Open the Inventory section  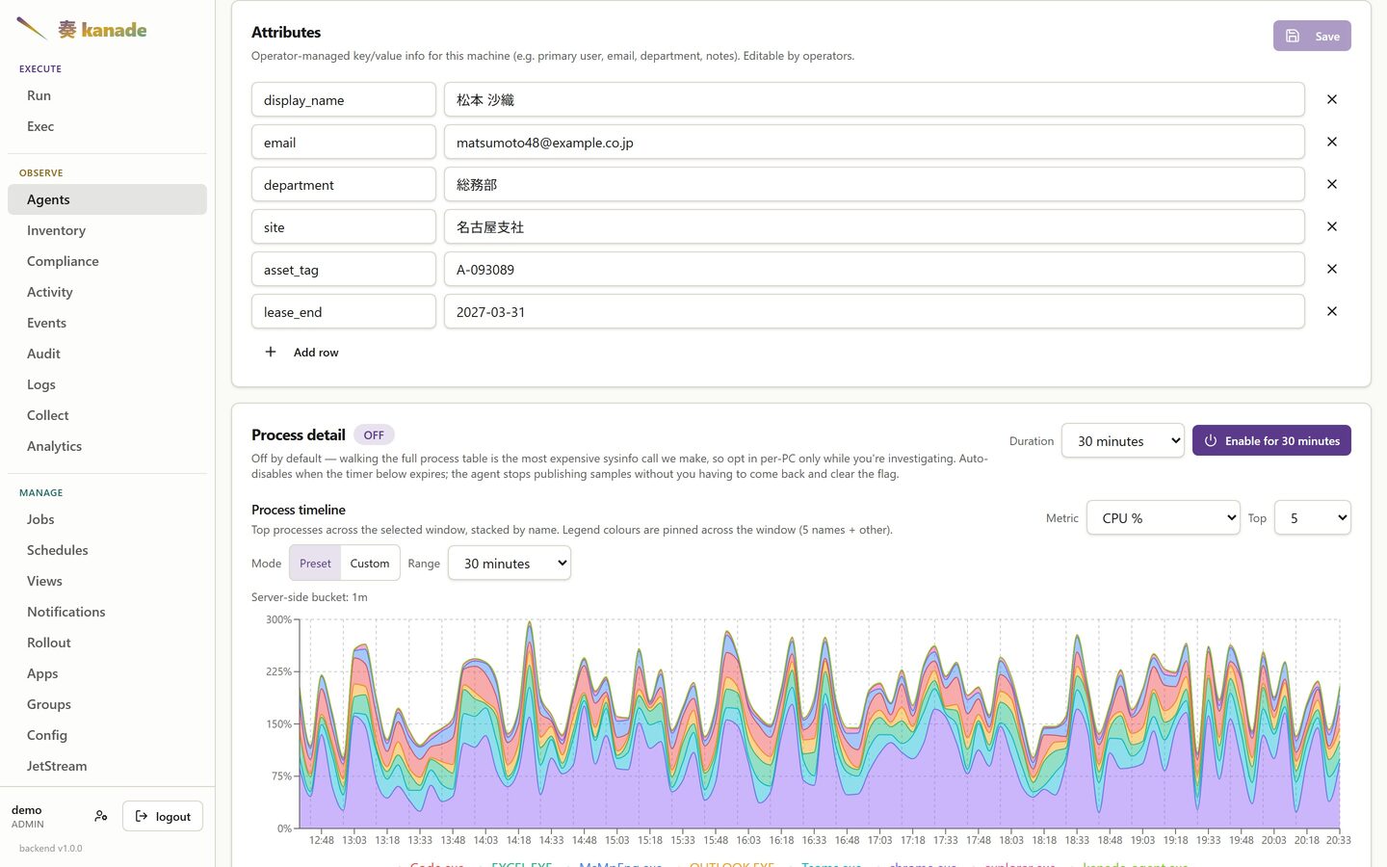(x=107, y=230)
